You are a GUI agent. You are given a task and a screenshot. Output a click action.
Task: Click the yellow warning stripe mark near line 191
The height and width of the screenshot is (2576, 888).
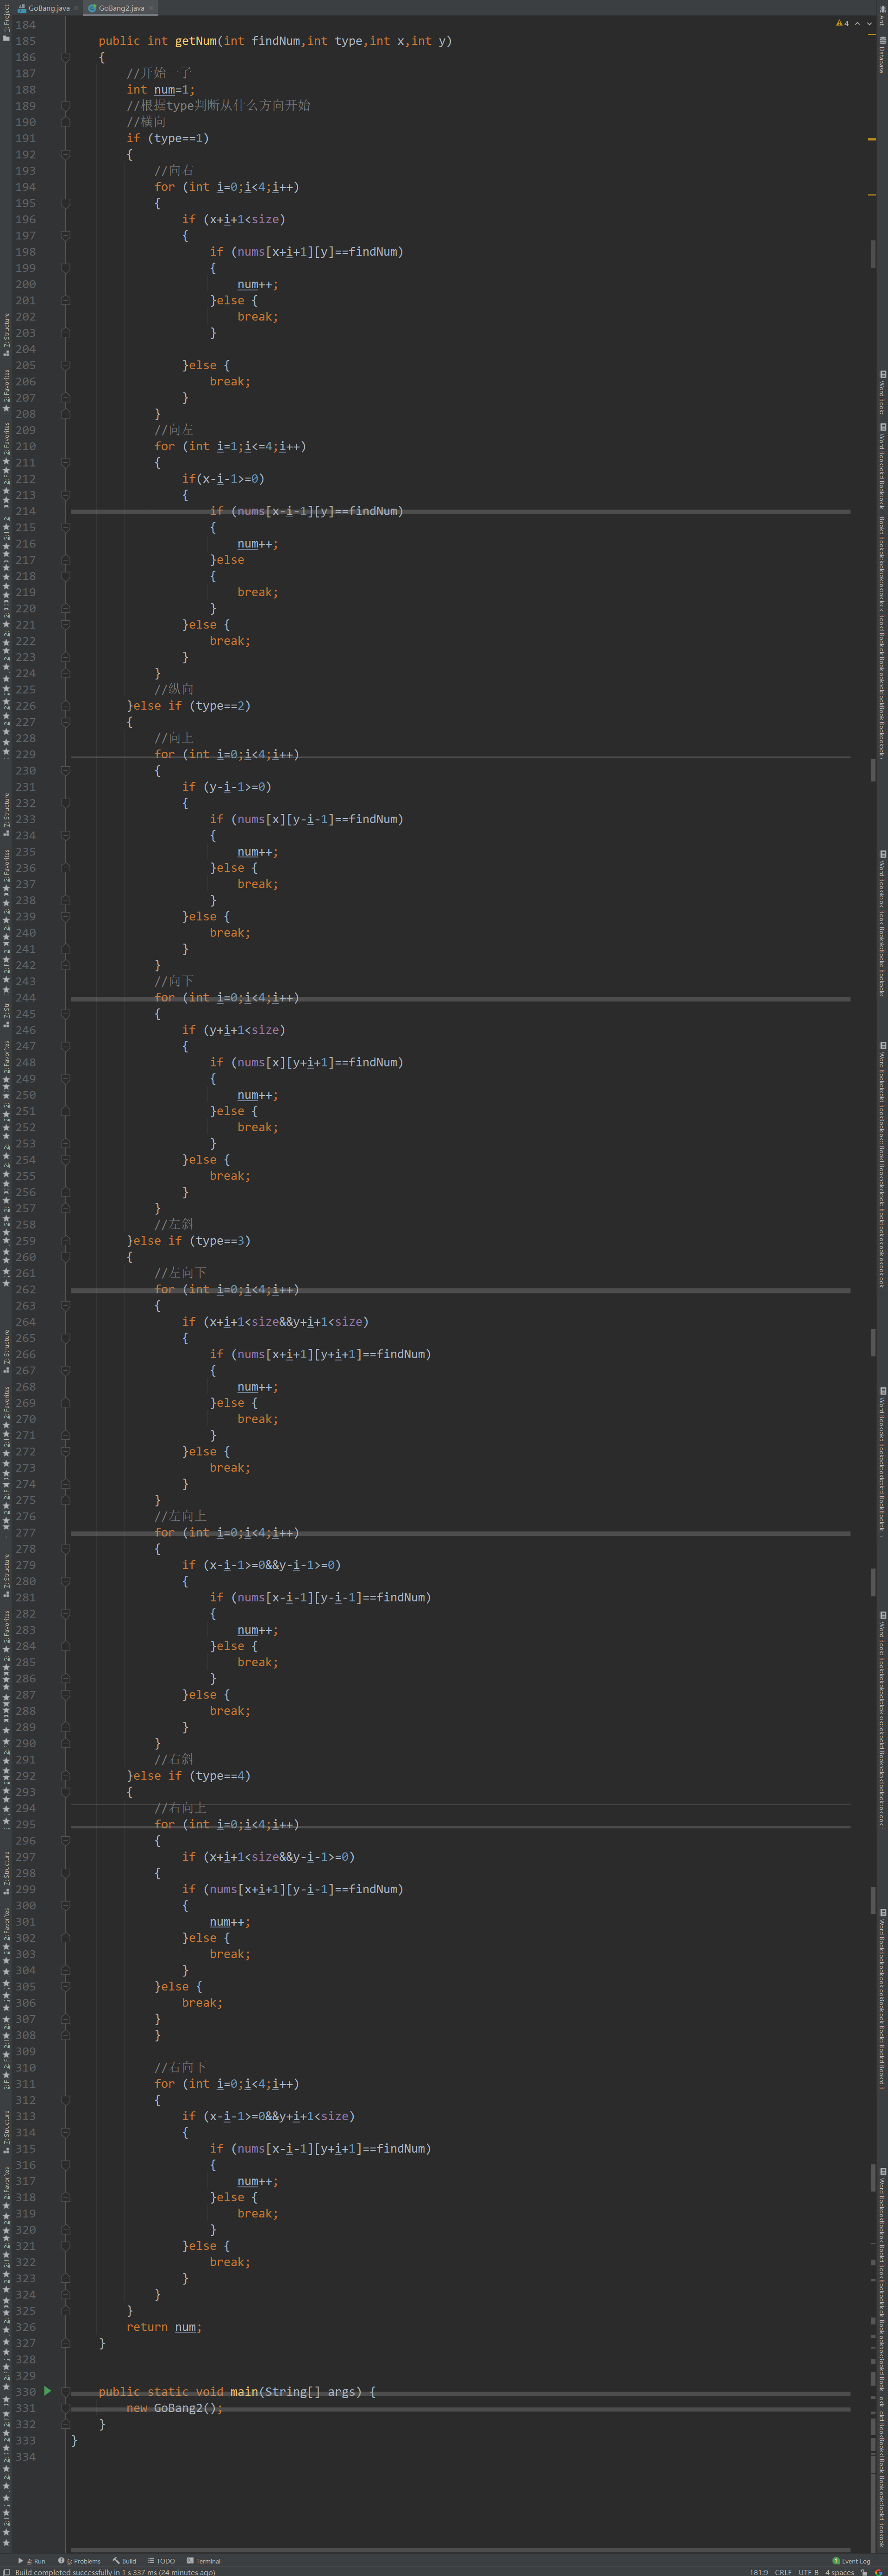[872, 139]
